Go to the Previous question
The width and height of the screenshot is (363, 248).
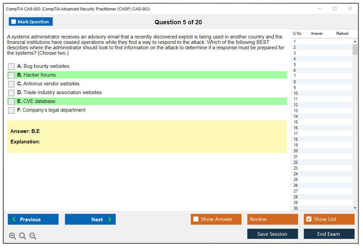pos(33,219)
